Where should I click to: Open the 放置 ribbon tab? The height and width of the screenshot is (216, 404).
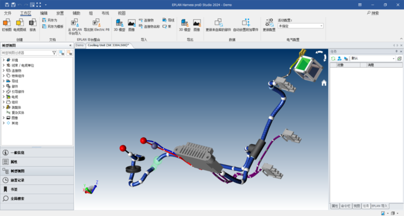(60, 13)
